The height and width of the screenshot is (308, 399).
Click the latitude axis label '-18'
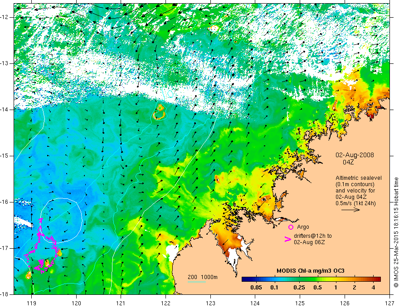point(5,294)
